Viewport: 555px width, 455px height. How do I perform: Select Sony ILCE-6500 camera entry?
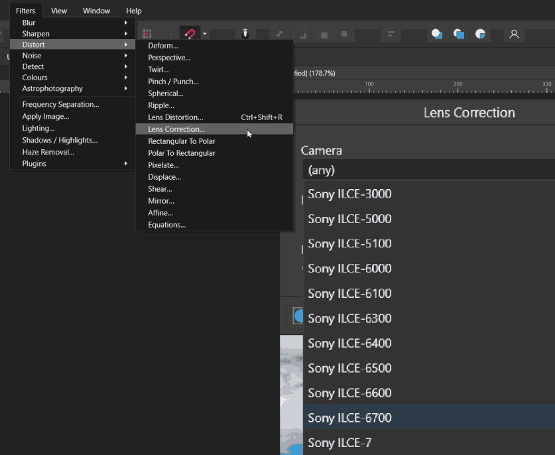pos(429,368)
